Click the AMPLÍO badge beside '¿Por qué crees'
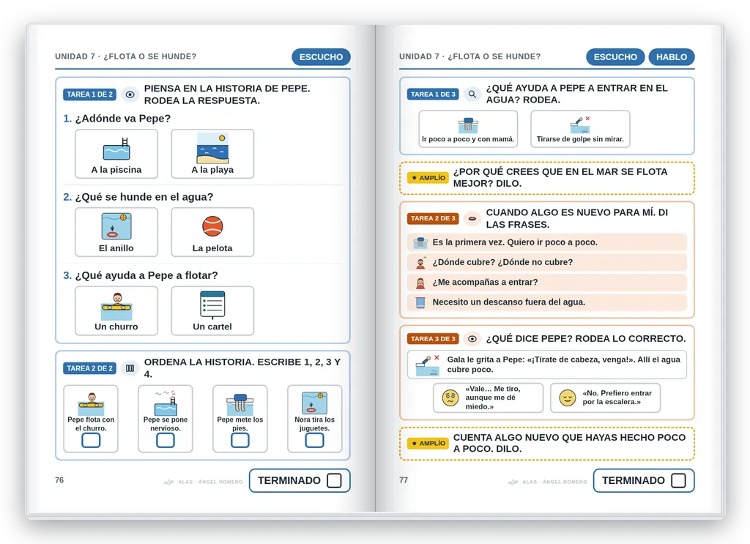Screen dimensions: 750x544 tap(428, 178)
